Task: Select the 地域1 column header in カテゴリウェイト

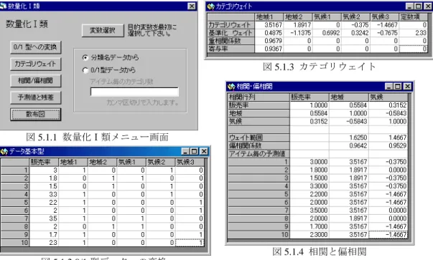Action: pyautogui.click(x=269, y=17)
